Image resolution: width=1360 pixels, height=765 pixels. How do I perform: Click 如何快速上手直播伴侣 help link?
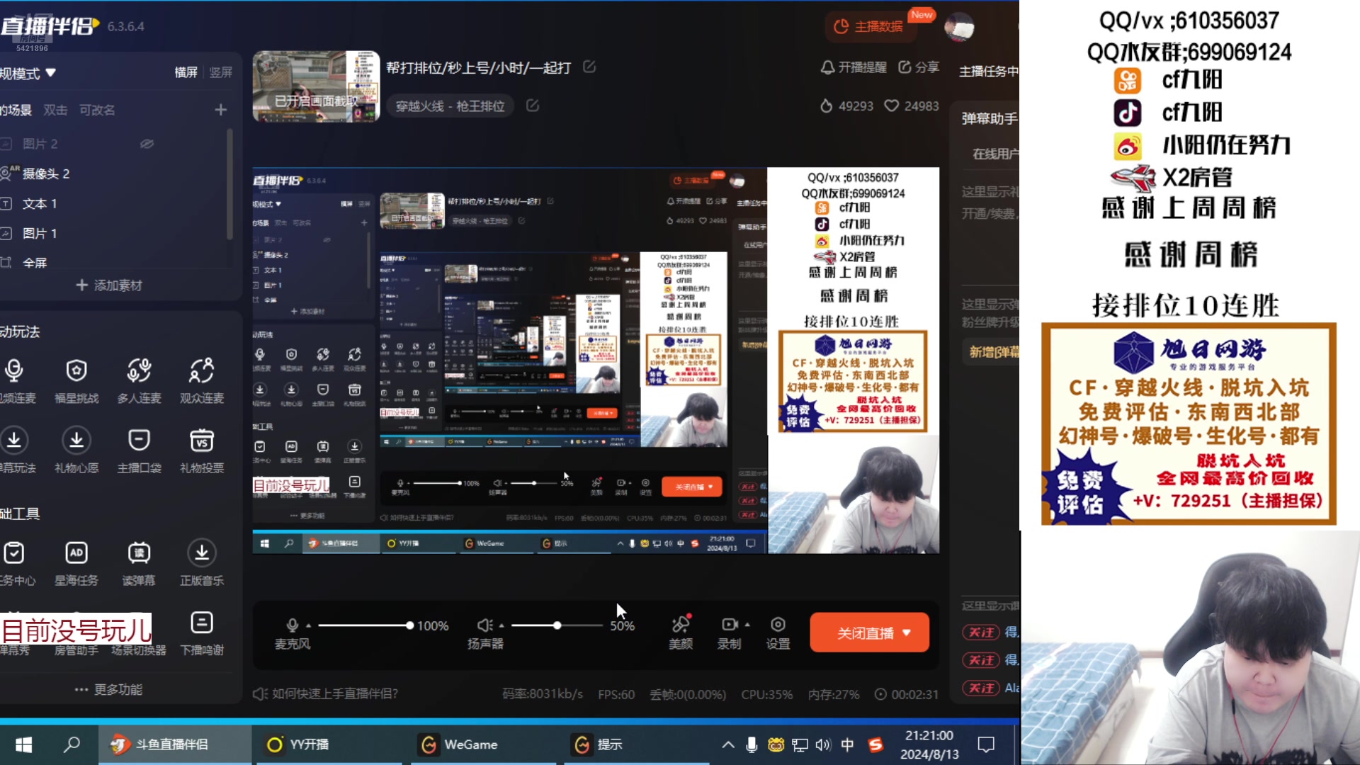[x=326, y=693]
